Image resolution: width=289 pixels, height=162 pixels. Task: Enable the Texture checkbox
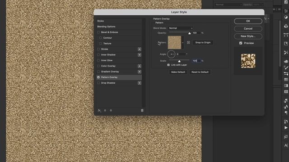point(100,44)
